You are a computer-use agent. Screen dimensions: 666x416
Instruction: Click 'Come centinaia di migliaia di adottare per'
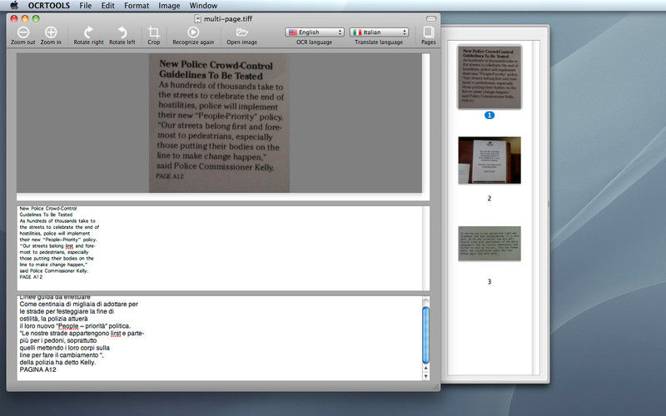[x=78, y=305]
